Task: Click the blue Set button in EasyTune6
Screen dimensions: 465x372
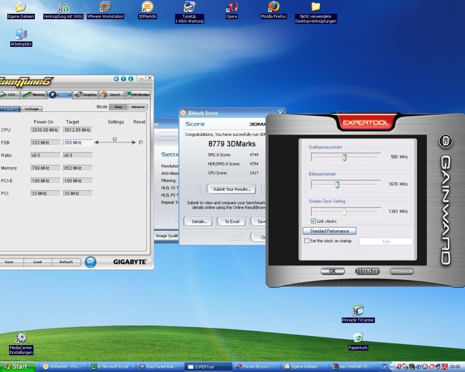Action: pos(91,262)
